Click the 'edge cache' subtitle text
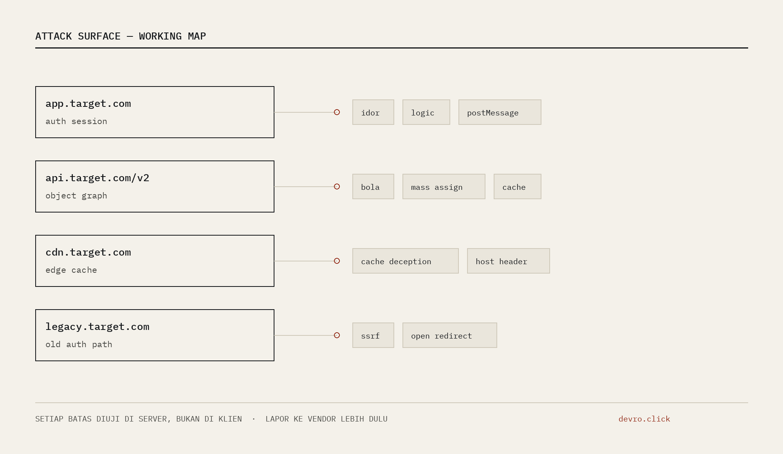Image resolution: width=783 pixels, height=454 pixels. pyautogui.click(x=71, y=270)
